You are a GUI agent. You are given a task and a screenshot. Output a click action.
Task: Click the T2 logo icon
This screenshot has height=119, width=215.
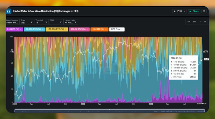(9, 11)
